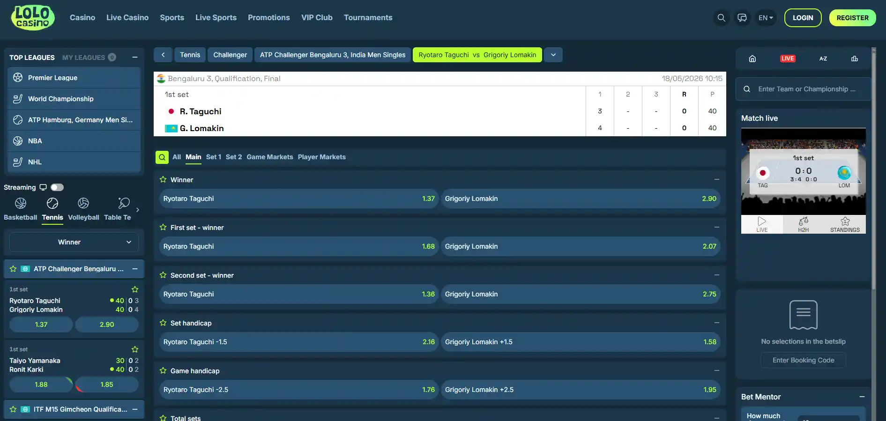Go back with the left arrow breadcrumb
886x421 pixels.
pyautogui.click(x=163, y=55)
